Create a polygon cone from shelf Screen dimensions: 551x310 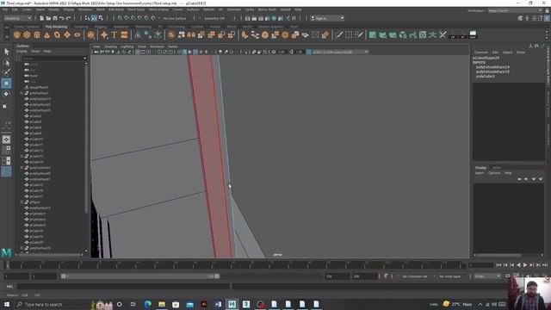[x=47, y=34]
